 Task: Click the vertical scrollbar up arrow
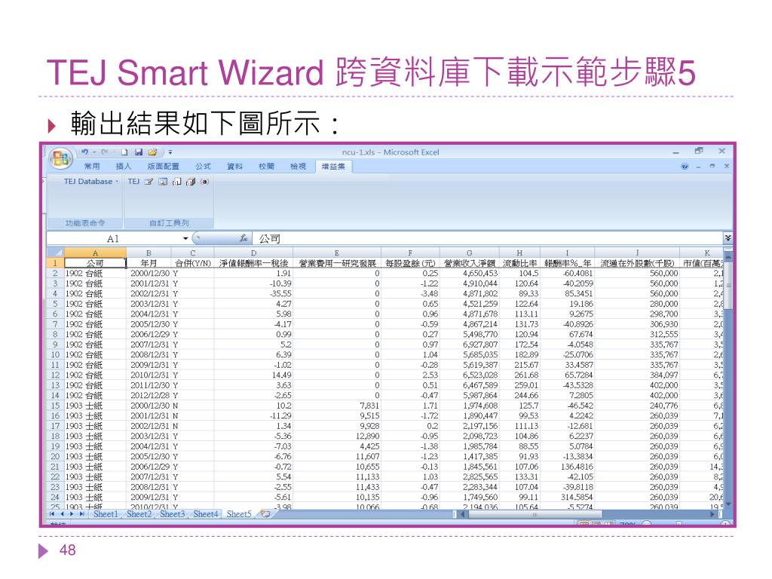728,256
